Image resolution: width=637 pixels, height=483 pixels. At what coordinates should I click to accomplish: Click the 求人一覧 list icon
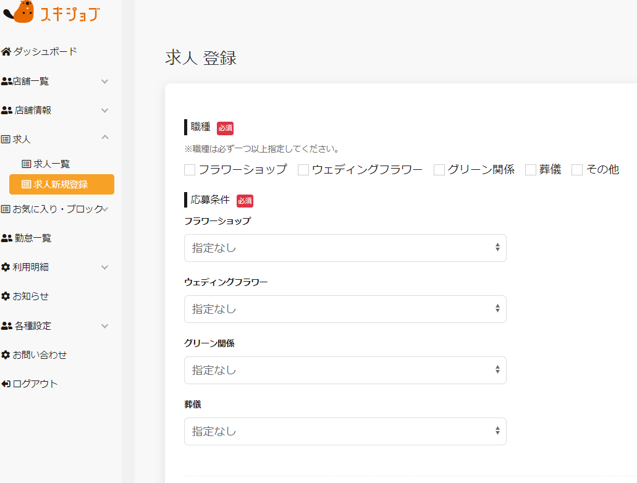[x=27, y=164]
